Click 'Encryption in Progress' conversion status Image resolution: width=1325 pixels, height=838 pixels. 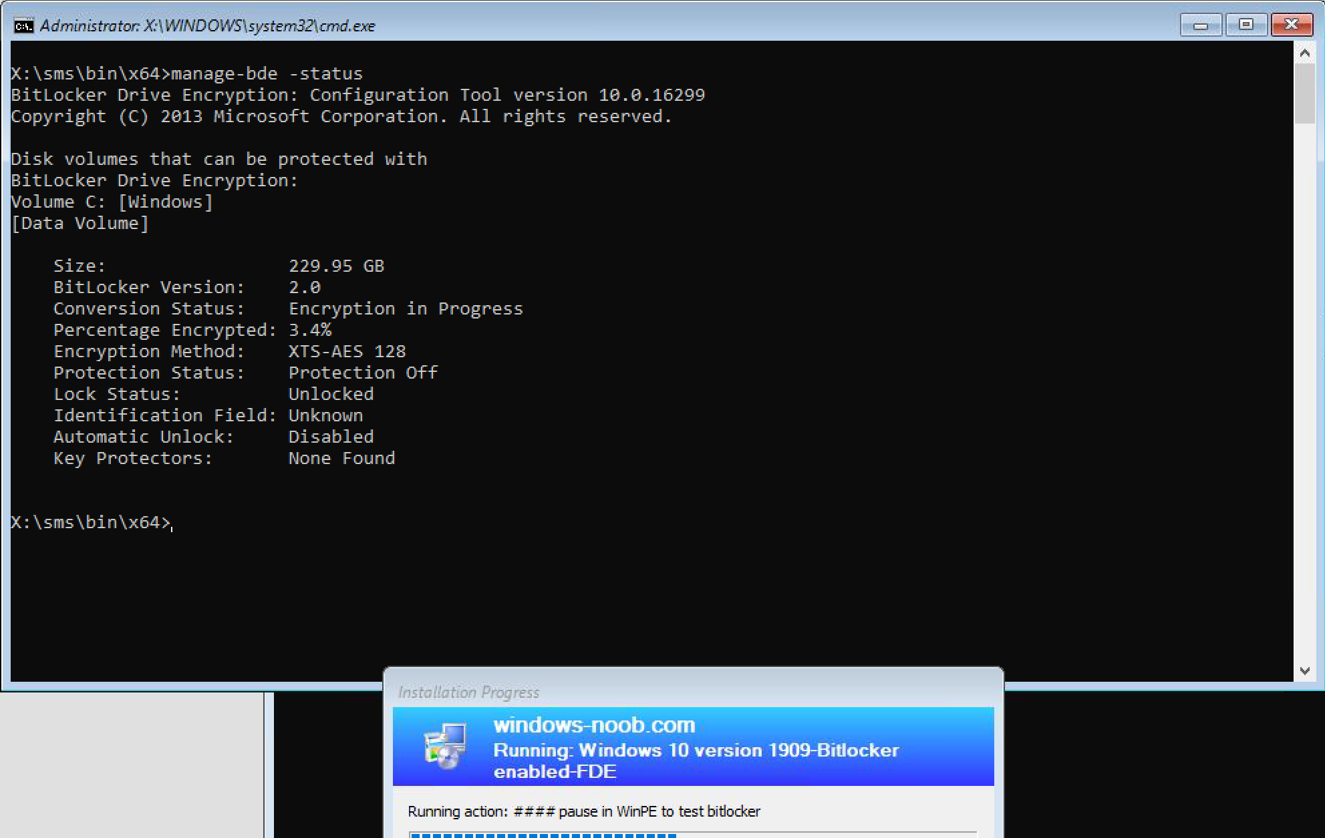(406, 308)
